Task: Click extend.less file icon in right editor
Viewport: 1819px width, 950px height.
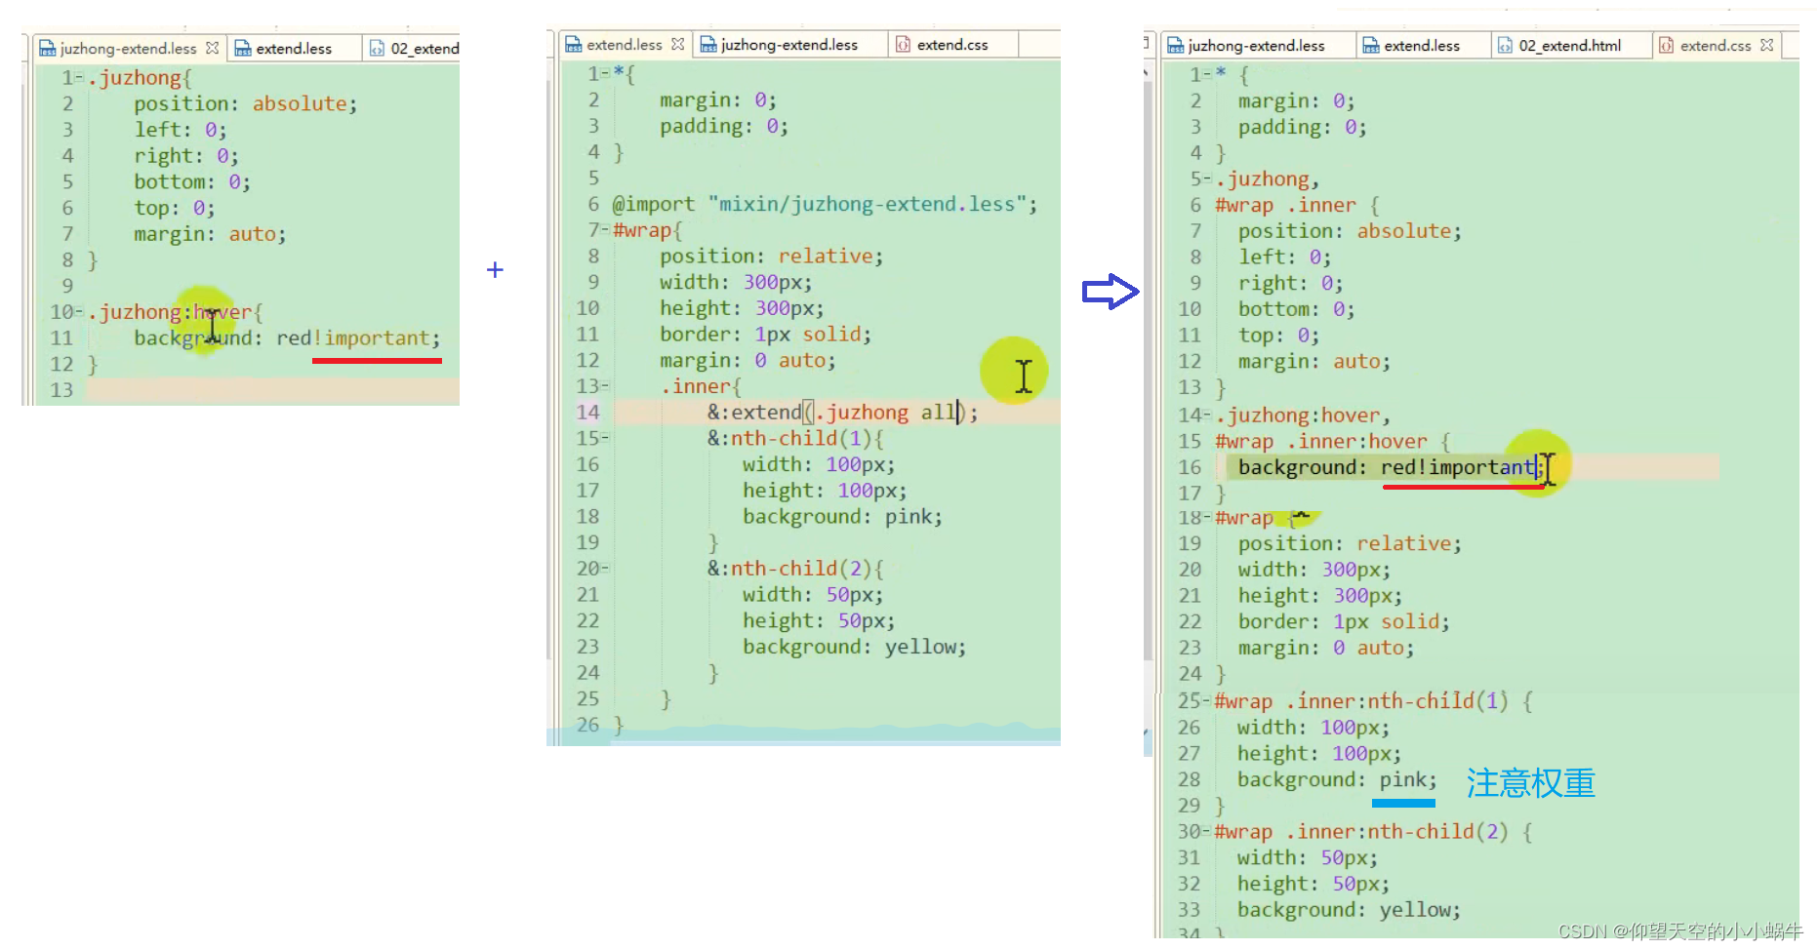Action: [1371, 45]
